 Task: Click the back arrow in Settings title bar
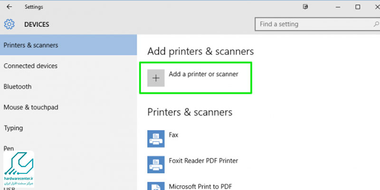(x=9, y=7)
